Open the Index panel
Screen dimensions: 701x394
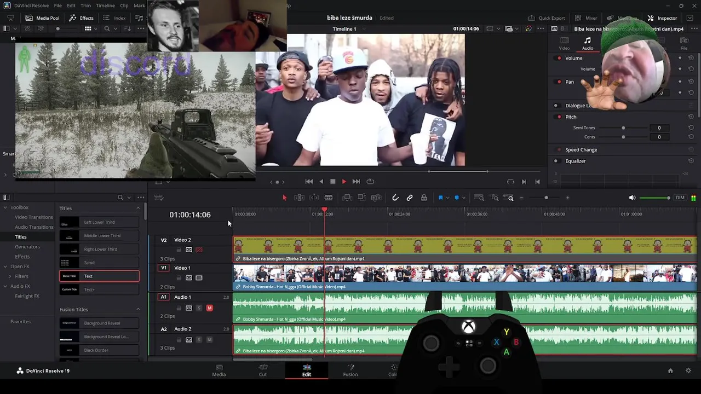tap(115, 18)
